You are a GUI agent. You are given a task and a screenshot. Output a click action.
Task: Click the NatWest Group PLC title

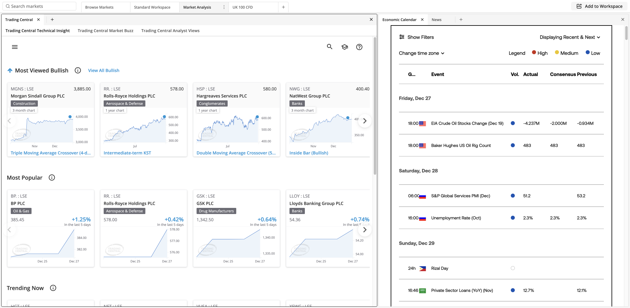coord(310,96)
